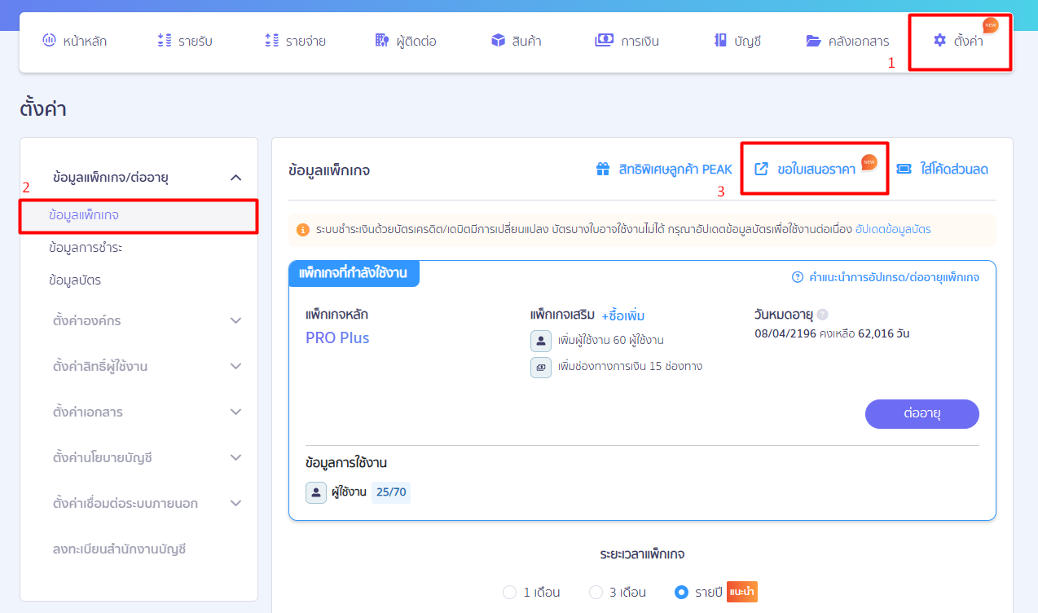
Task: Click the home dashboard chart icon
Action: (49, 40)
